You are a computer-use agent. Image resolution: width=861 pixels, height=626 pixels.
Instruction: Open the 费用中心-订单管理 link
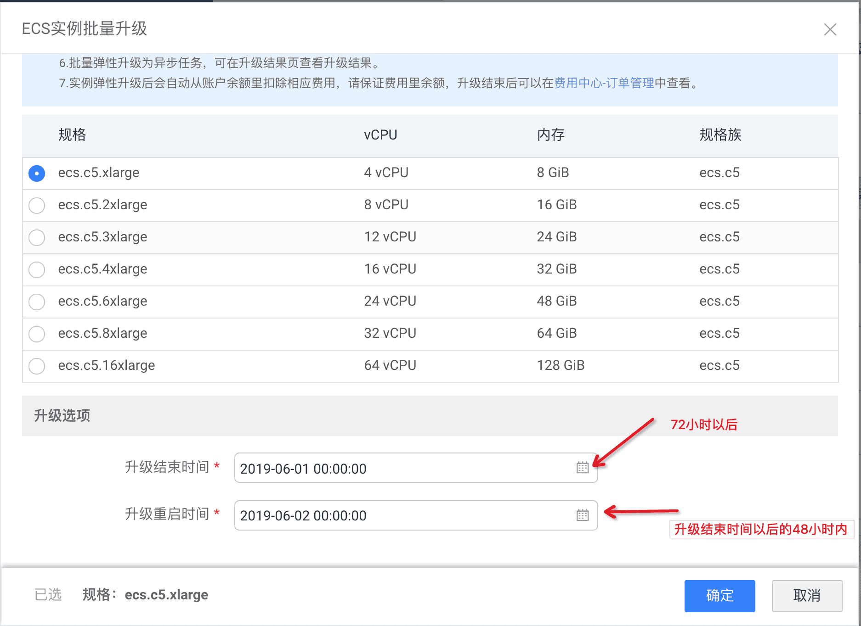point(604,83)
